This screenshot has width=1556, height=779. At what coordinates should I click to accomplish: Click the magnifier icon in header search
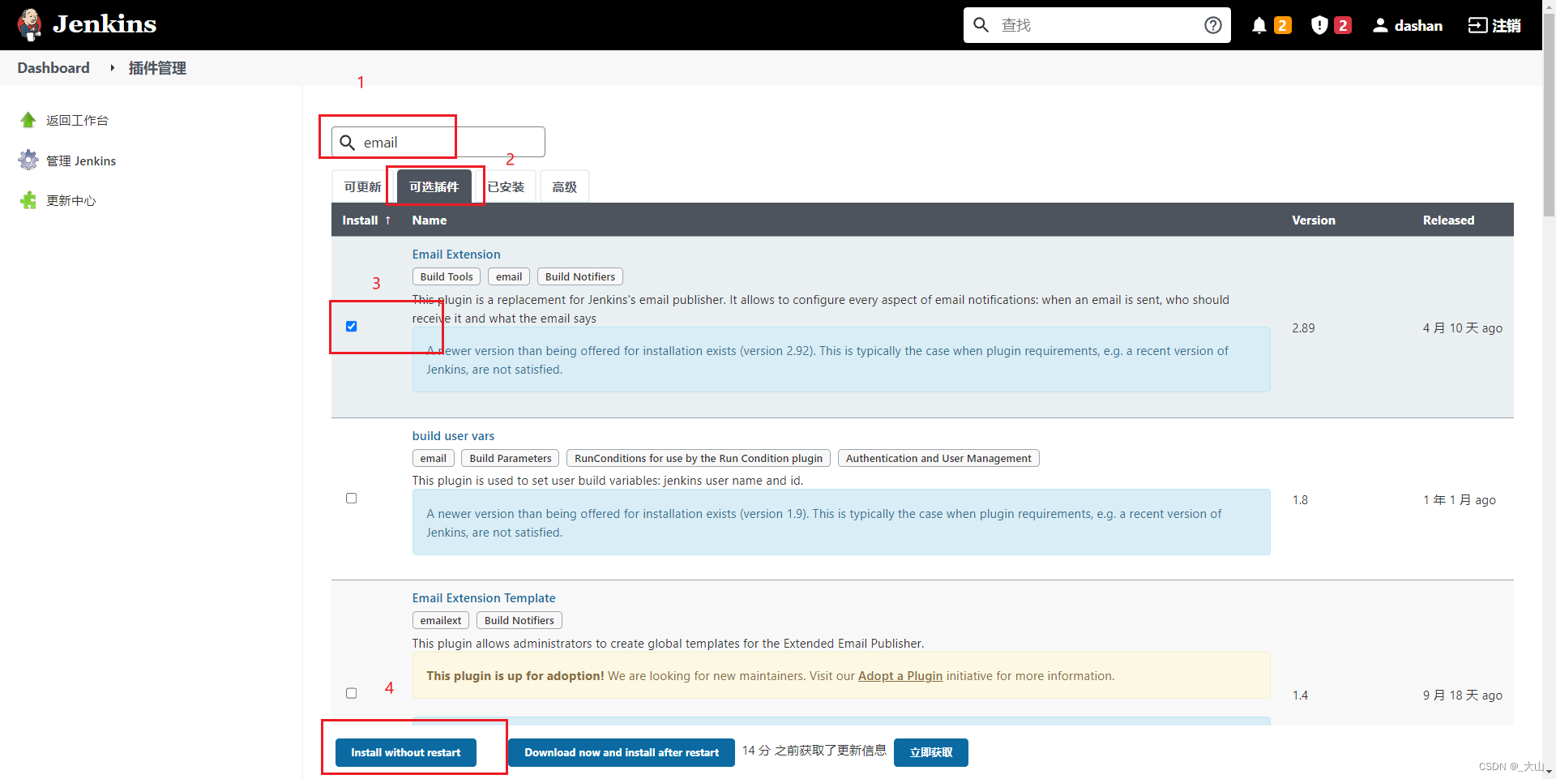point(981,25)
